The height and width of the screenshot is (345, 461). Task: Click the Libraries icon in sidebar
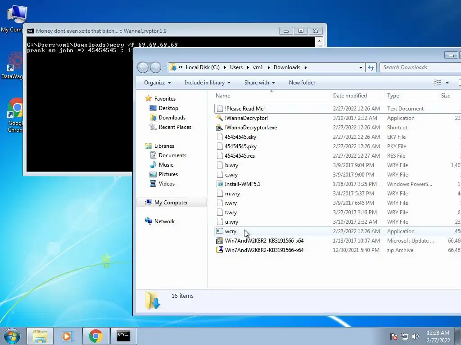(x=149, y=146)
